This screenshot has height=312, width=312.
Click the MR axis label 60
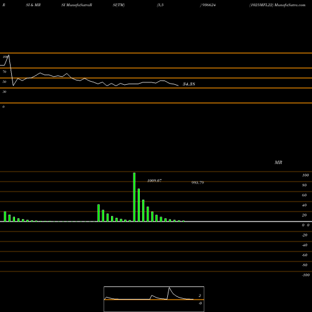tap(304, 195)
